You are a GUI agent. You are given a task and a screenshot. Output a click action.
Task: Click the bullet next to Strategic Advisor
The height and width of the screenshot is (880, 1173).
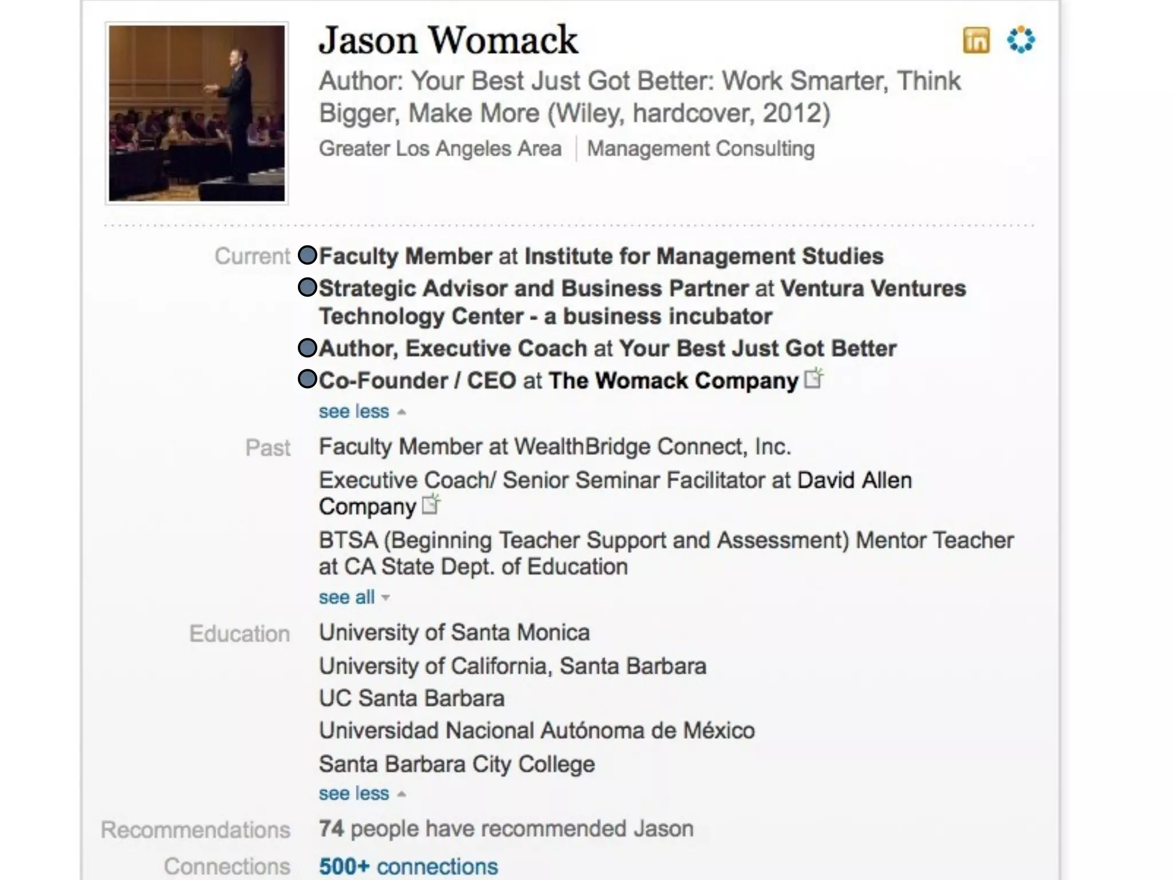308,288
